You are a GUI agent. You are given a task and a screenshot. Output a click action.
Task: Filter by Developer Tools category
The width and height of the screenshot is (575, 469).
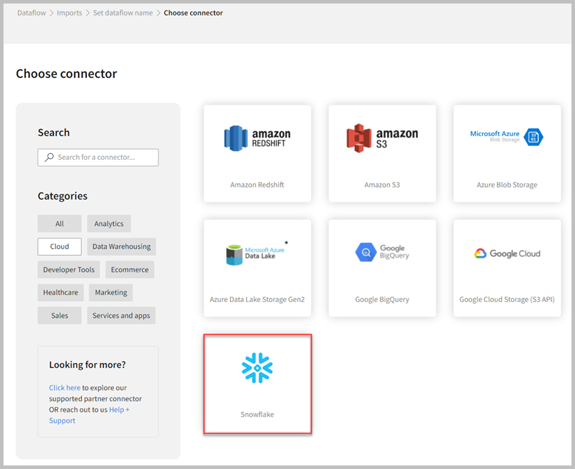pyautogui.click(x=69, y=269)
